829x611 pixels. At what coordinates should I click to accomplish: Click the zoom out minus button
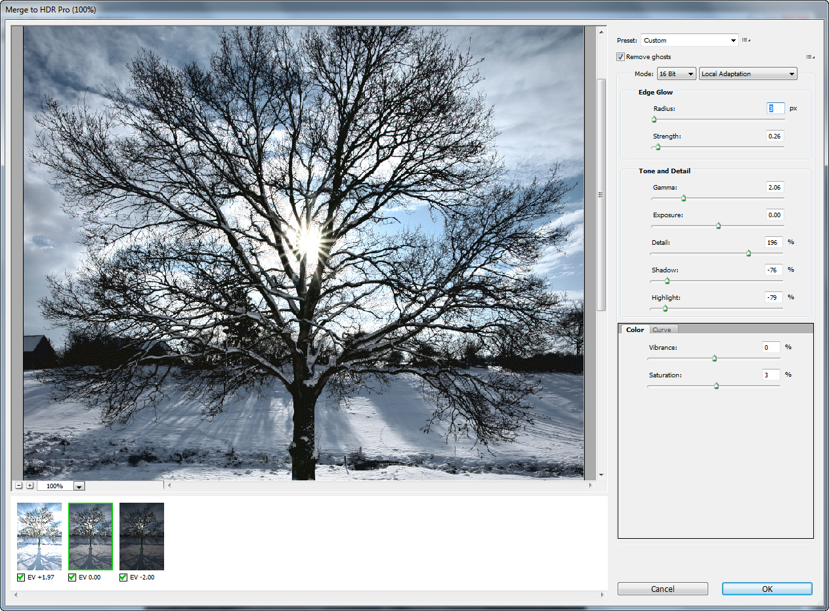click(18, 486)
